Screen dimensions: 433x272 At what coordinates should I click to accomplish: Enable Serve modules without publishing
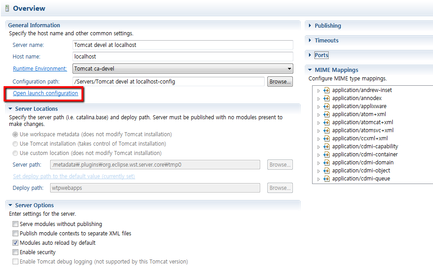[x=16, y=224]
